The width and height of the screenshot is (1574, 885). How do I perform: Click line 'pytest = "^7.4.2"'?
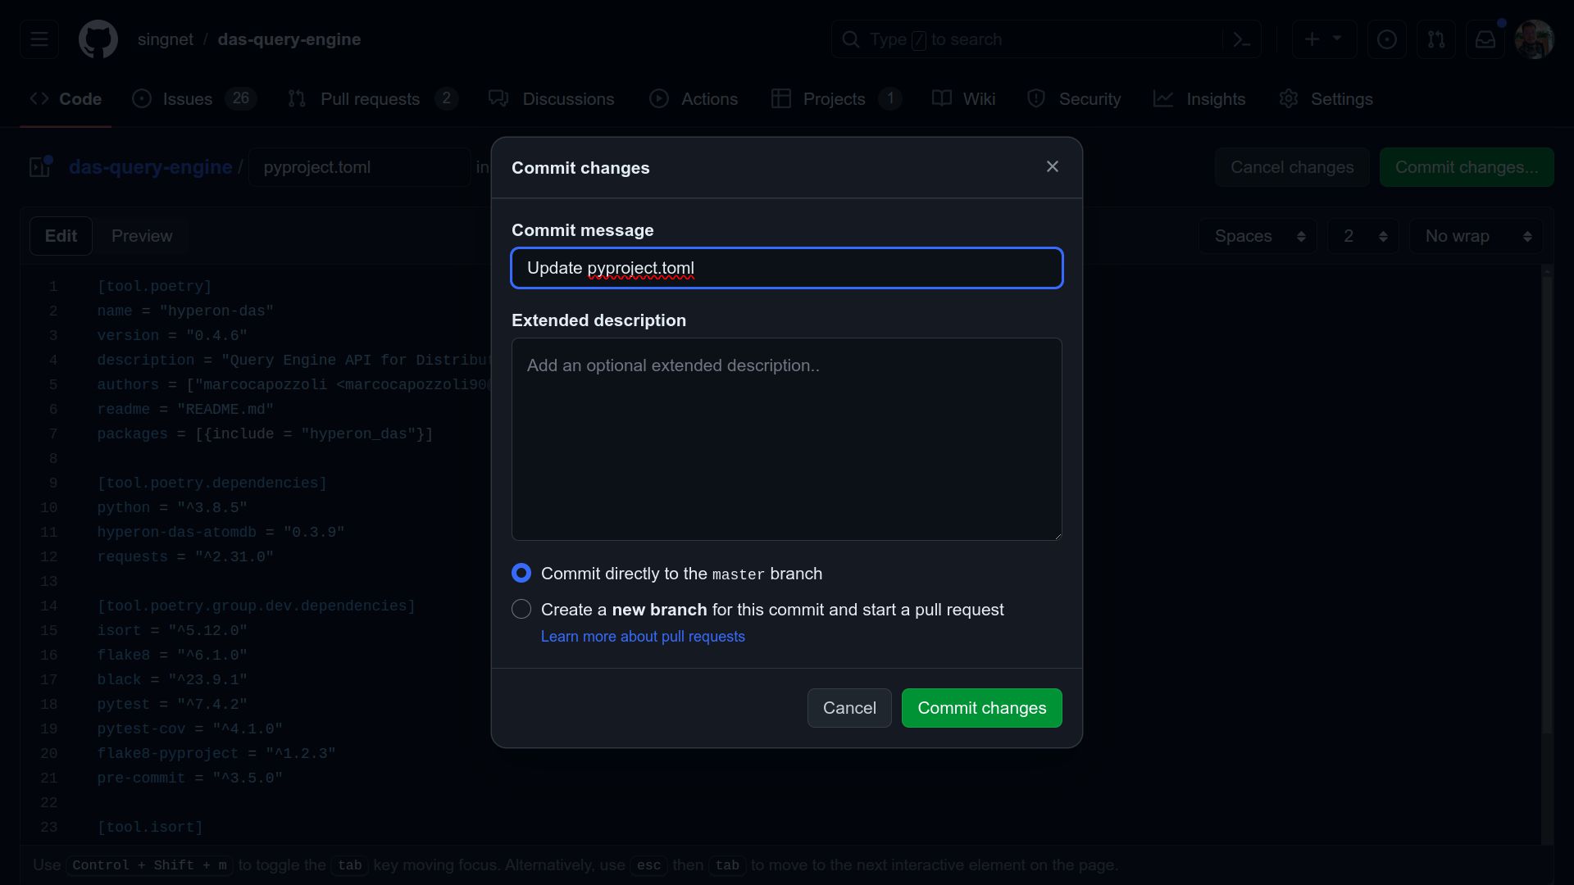point(172,705)
